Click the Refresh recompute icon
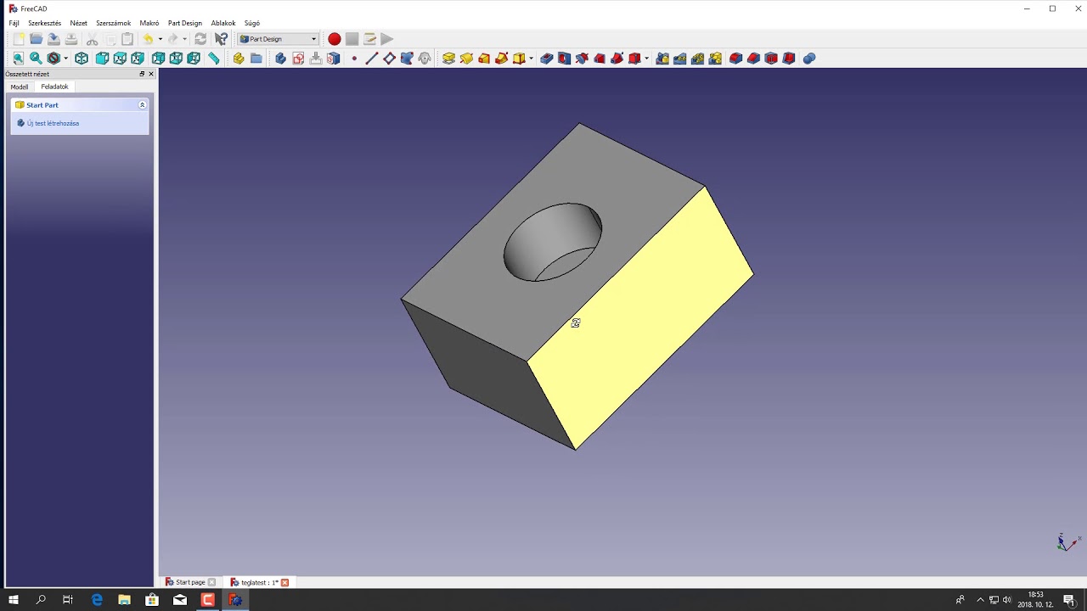The image size is (1087, 611). click(x=200, y=39)
